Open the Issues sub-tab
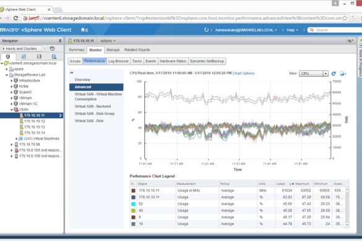This screenshot has width=362, height=241. [x=75, y=61]
